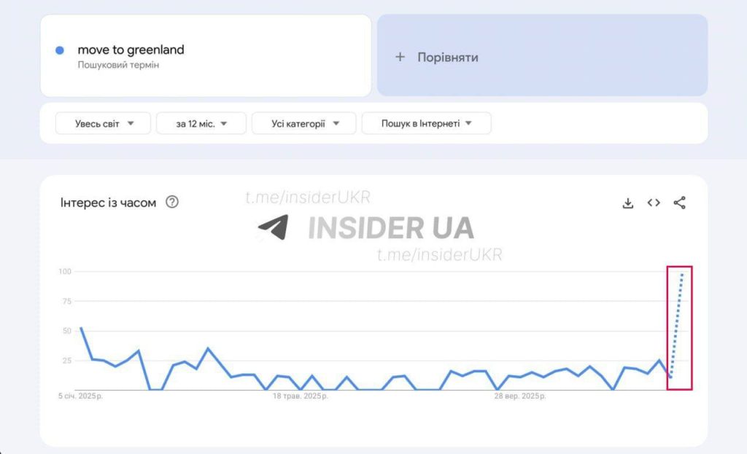Download the interest over time CSV
The width and height of the screenshot is (747, 454).
click(x=628, y=203)
